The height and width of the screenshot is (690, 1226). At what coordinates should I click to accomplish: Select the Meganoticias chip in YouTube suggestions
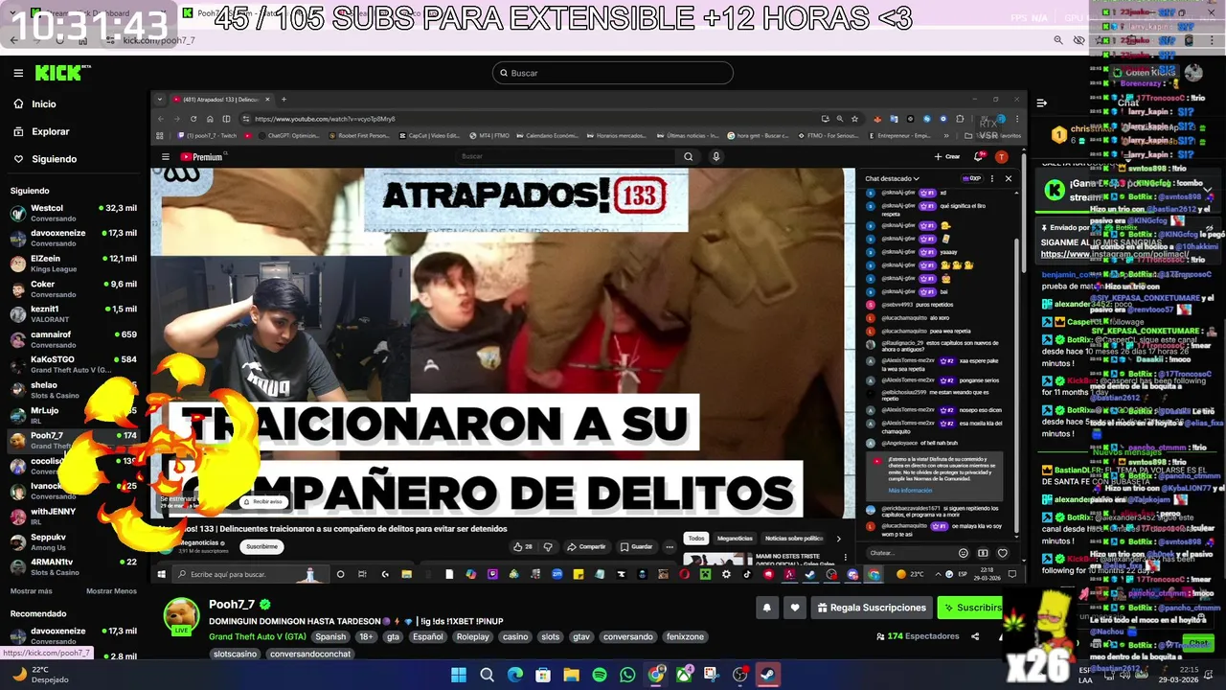click(x=735, y=539)
